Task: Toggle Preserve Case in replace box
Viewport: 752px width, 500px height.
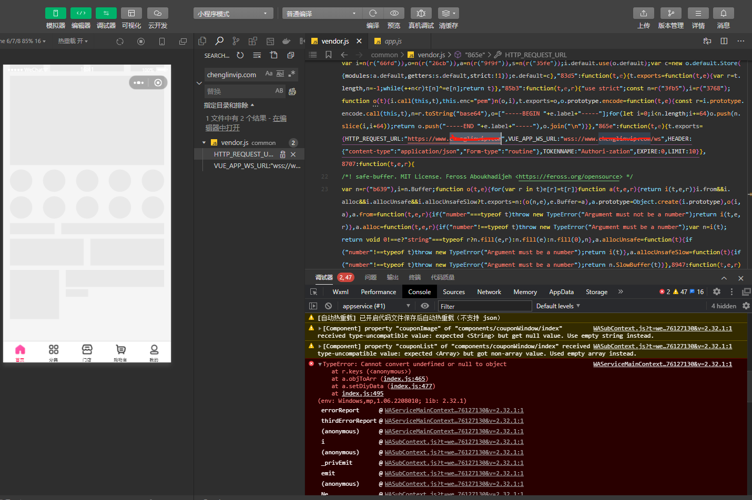Action: pyautogui.click(x=279, y=91)
